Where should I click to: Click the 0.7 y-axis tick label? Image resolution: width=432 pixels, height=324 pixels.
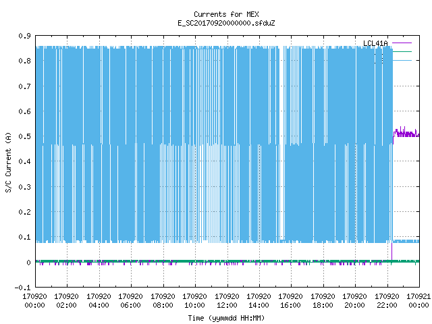[24, 86]
